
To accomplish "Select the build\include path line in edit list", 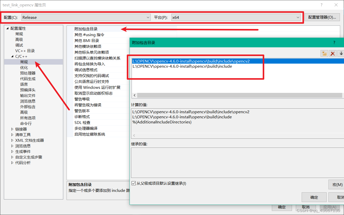I will click(x=182, y=66).
